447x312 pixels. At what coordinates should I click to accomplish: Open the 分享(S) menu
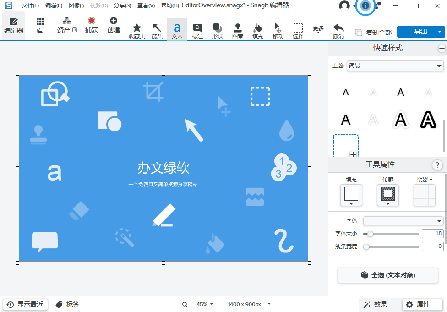(x=122, y=5)
